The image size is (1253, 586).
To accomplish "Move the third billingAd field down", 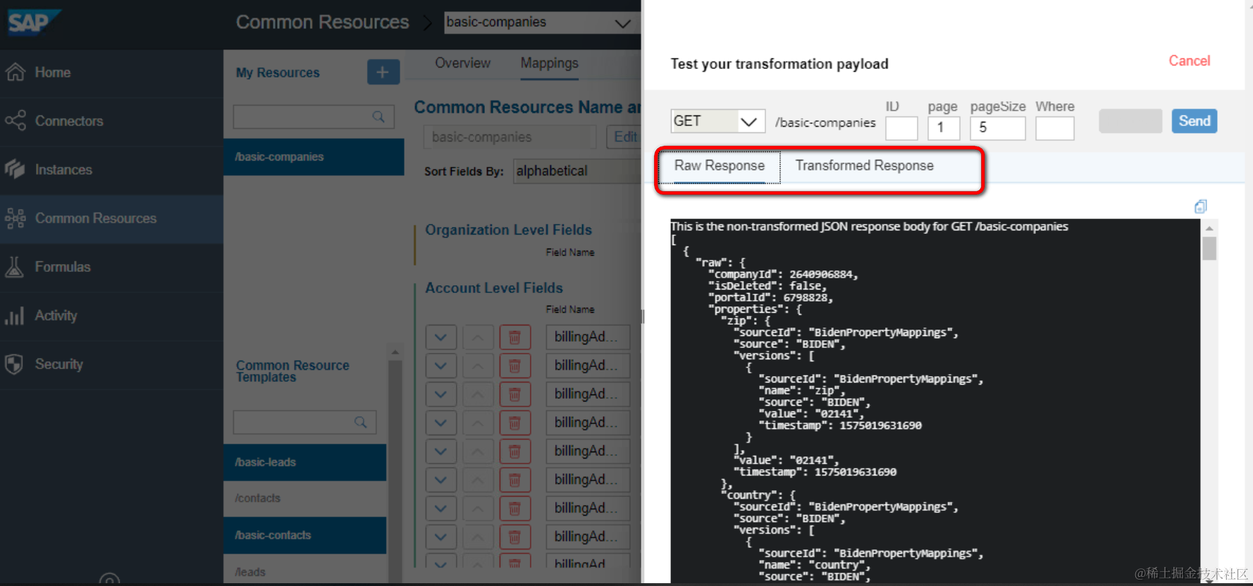I will pyautogui.click(x=441, y=394).
